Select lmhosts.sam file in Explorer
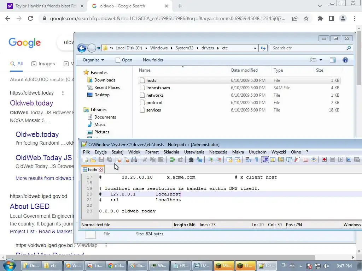This screenshot has height=271, width=362. click(239, 88)
